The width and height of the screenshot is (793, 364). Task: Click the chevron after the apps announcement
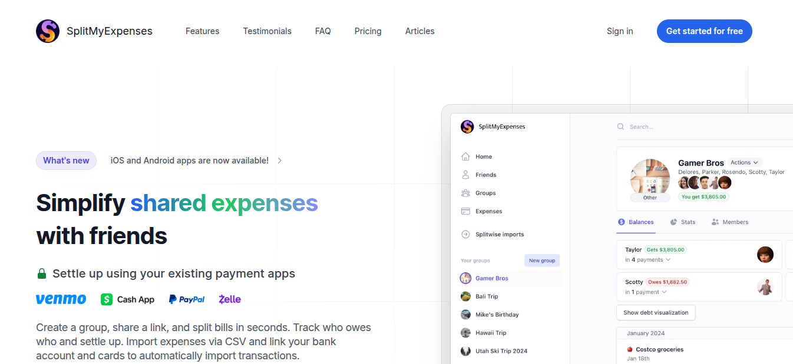280,161
